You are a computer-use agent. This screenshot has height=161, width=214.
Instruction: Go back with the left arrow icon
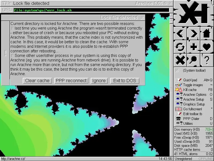pyautogui.click(x=180, y=34)
